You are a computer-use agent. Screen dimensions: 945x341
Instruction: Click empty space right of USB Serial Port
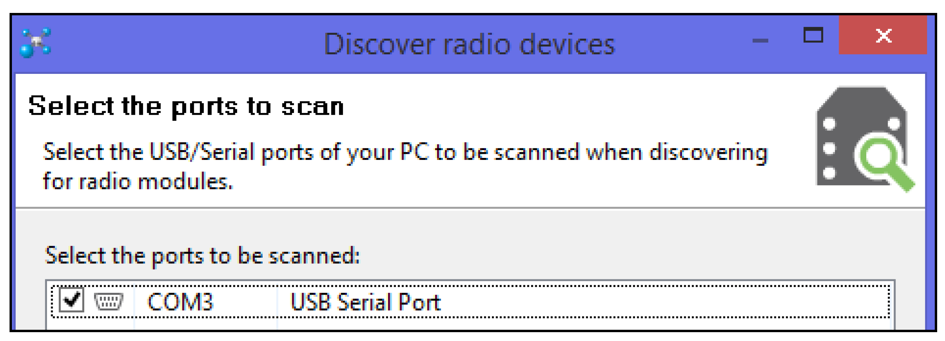coord(660,302)
